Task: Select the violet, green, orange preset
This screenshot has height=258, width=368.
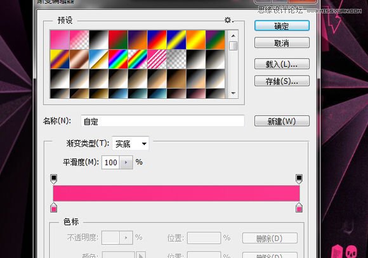Action: click(215, 40)
